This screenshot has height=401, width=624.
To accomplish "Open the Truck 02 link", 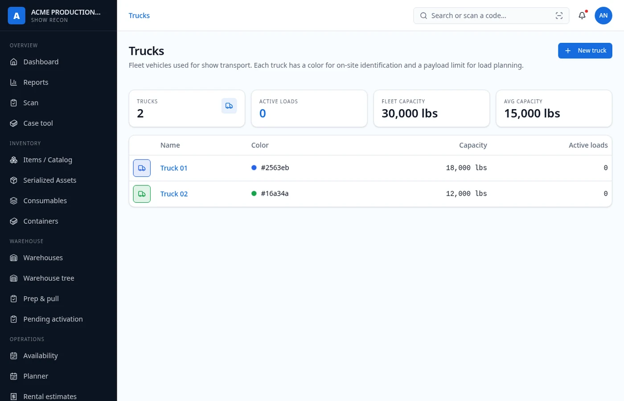I will (x=174, y=194).
